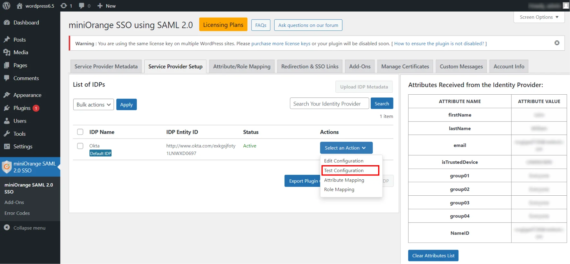Screen dimensions: 570x264
Task: Switch to Service Provider Metadata tab
Action: 106,66
